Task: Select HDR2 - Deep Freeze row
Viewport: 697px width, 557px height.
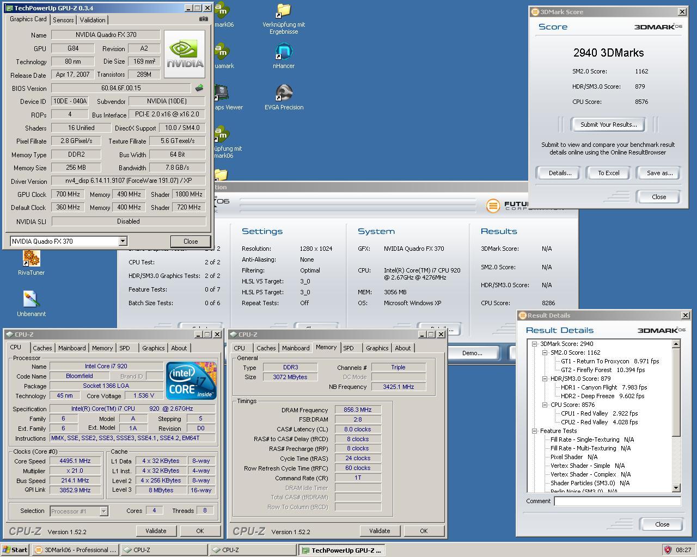Action: pos(602,396)
